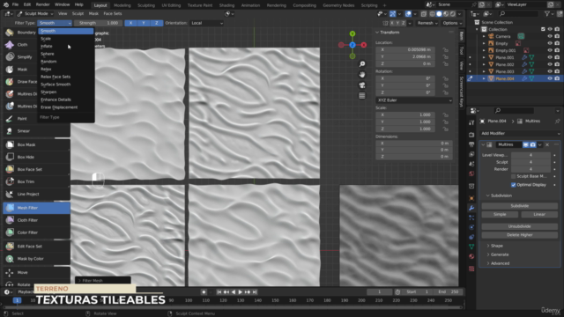Image resolution: width=564 pixels, height=317 pixels.
Task: Adjust the Strength slider
Action: tap(98, 23)
